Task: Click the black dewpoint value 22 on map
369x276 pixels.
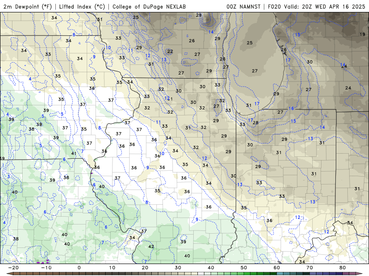Action: pos(170,51)
